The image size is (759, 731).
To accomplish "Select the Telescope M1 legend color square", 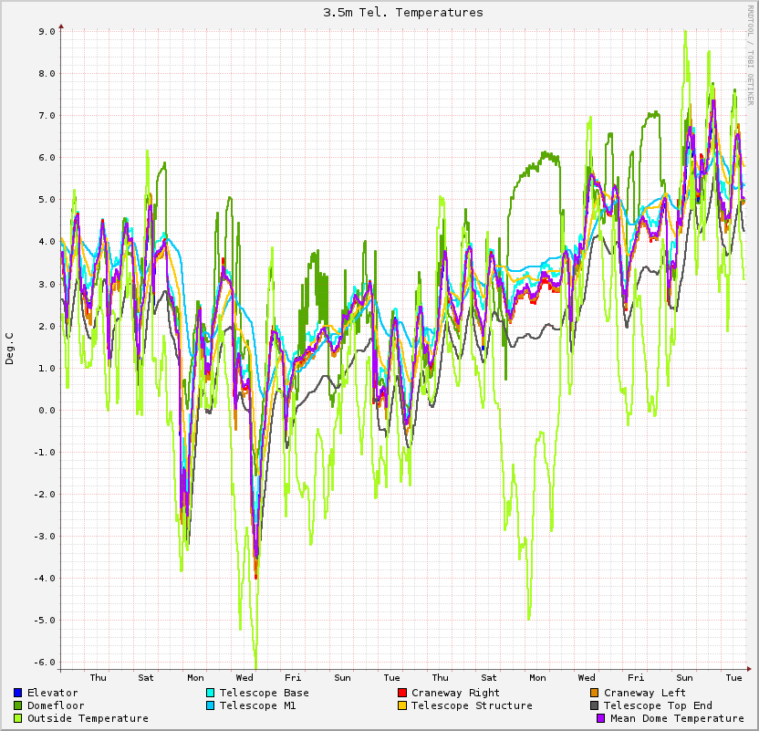I will click(x=211, y=705).
